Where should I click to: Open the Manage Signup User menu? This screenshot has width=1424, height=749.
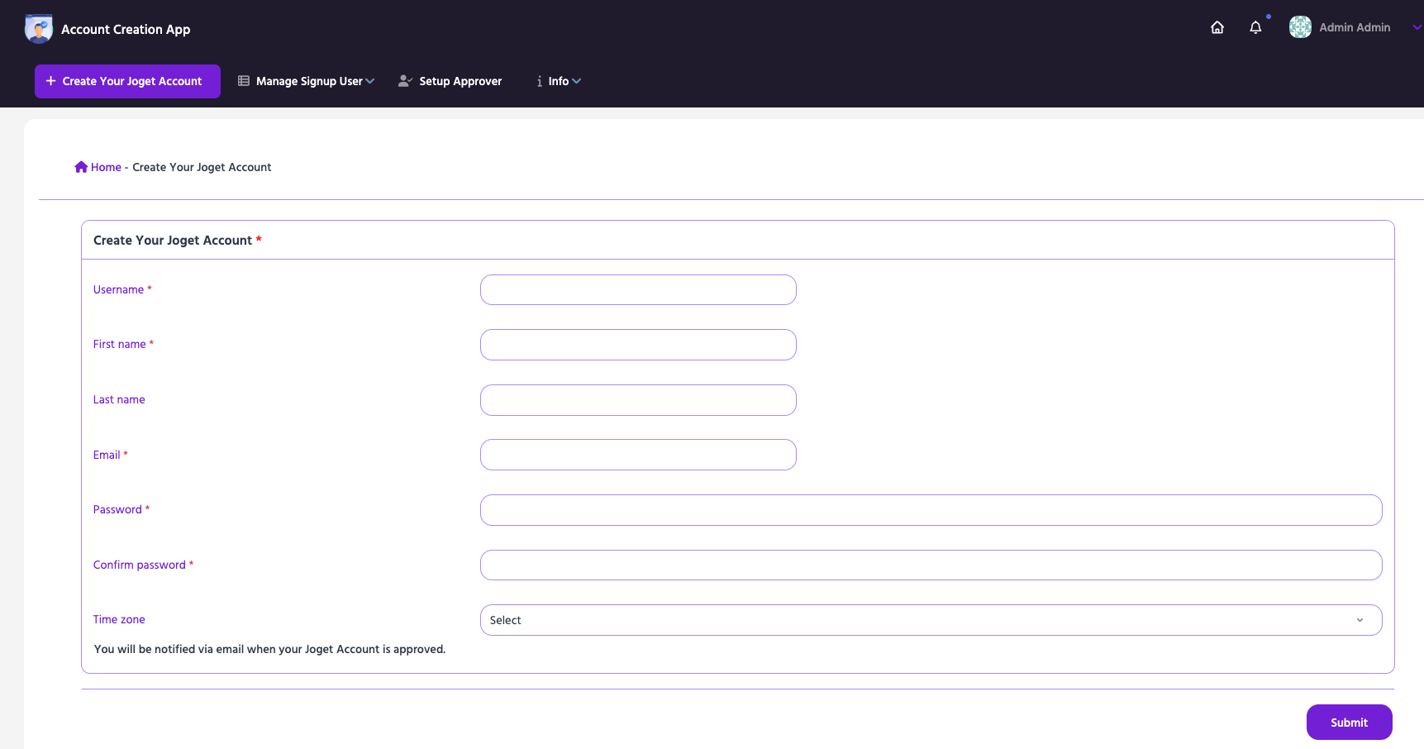point(306,81)
